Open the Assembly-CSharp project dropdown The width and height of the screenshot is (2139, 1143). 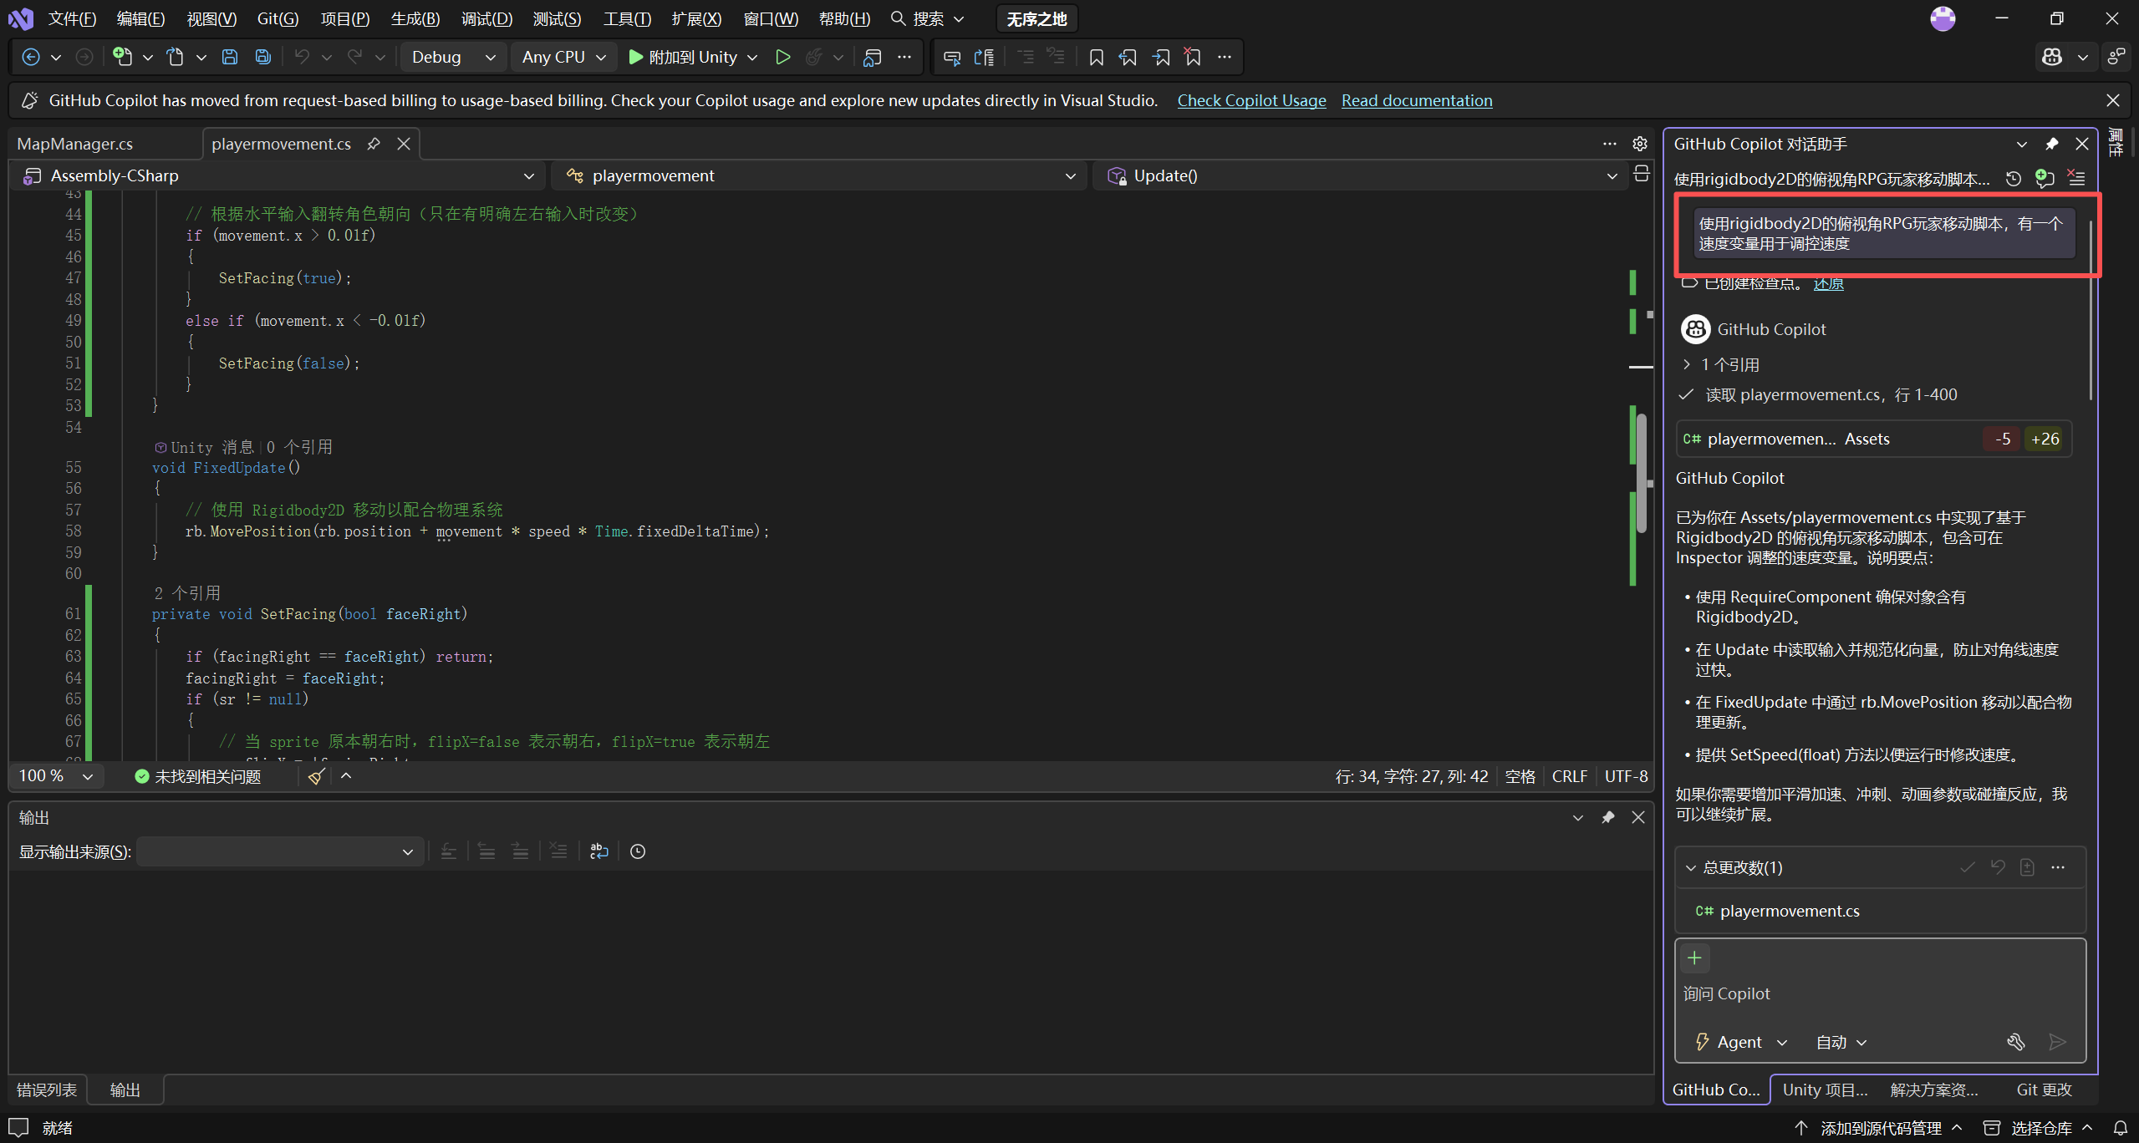[278, 175]
